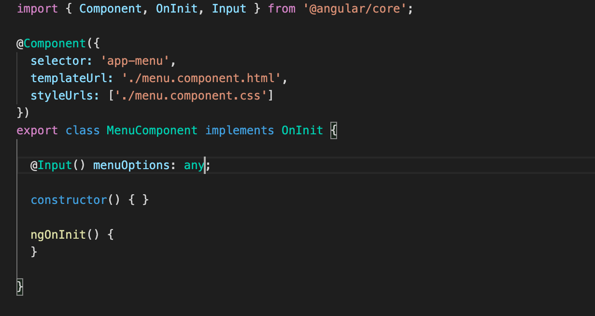Image resolution: width=595 pixels, height=316 pixels.
Task: Click the Input import token
Action: 229,8
